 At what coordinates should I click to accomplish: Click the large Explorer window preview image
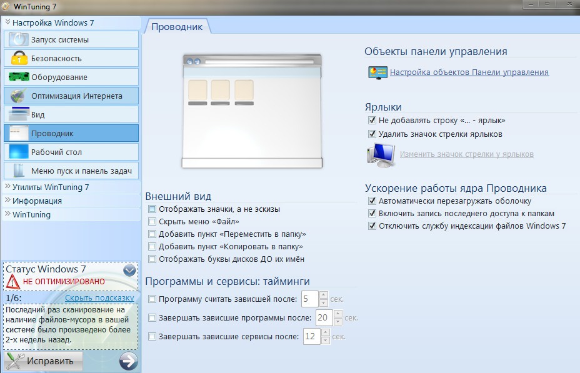[252, 111]
